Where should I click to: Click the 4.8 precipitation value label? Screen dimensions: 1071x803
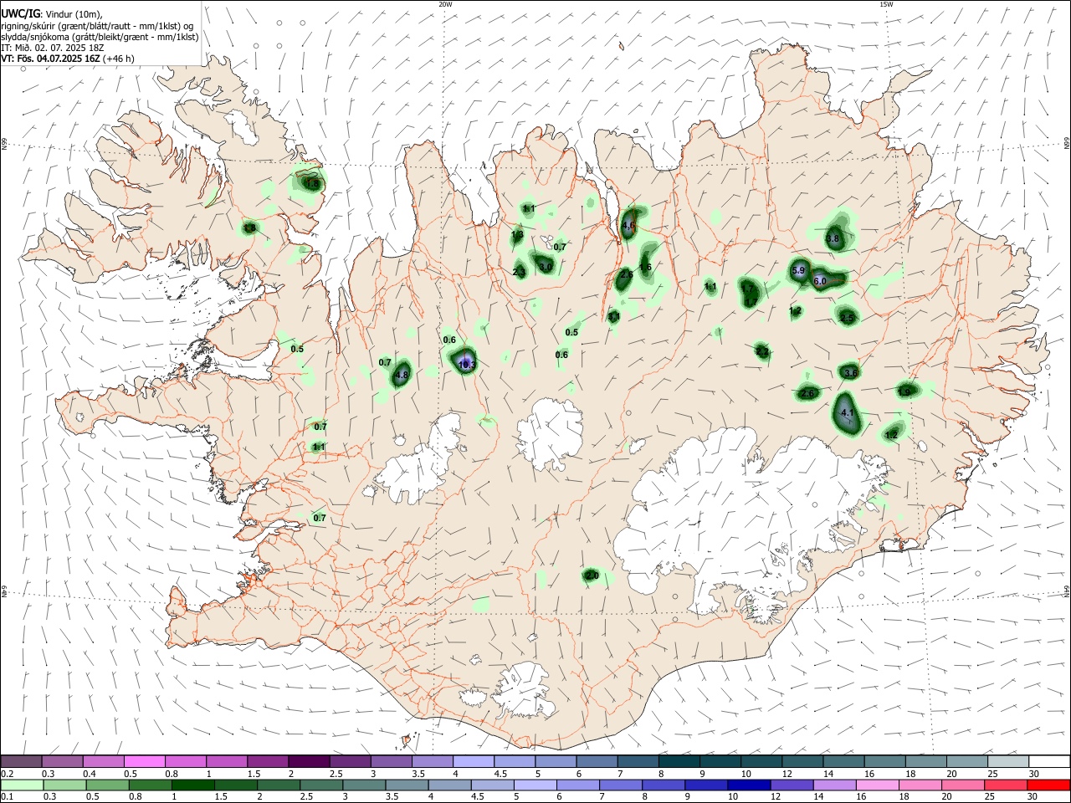tap(402, 376)
